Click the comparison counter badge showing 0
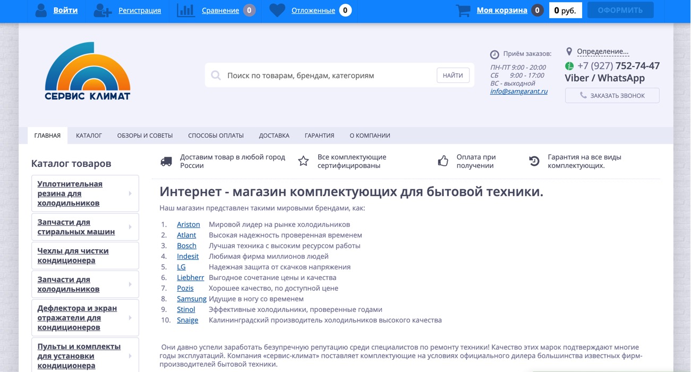The image size is (691, 372). pyautogui.click(x=249, y=10)
